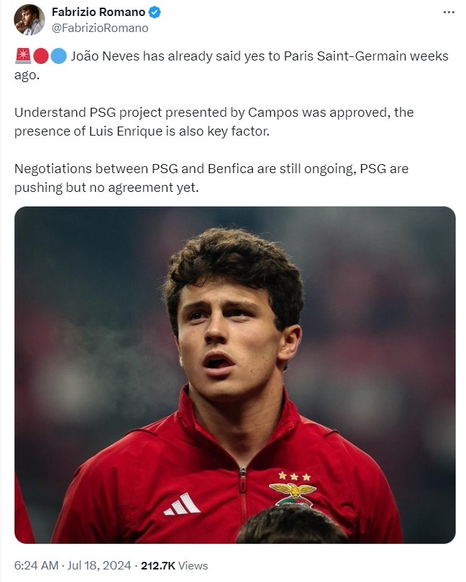Open the João Neves photo
Screen dimensions: 466x582
(x=235, y=374)
